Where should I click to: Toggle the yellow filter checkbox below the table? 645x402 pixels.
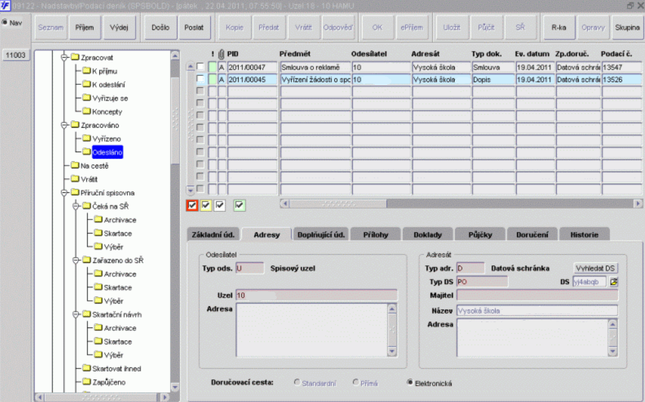pos(206,205)
